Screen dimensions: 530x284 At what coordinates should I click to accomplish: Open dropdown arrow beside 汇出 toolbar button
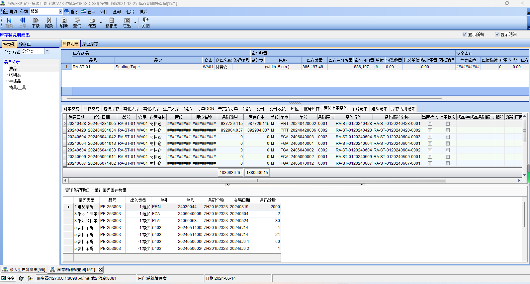point(135,23)
